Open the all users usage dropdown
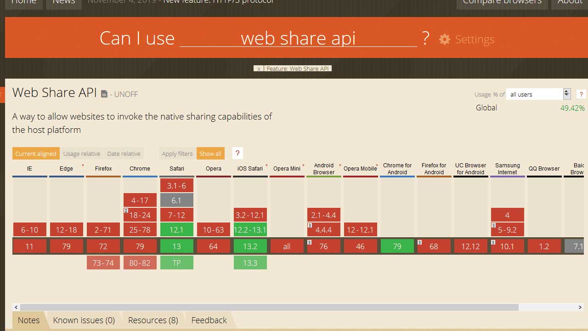This screenshot has height=331, width=588. tap(535, 94)
